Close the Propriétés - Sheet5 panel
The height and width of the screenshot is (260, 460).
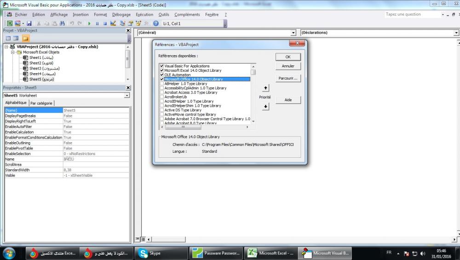[x=128, y=88]
